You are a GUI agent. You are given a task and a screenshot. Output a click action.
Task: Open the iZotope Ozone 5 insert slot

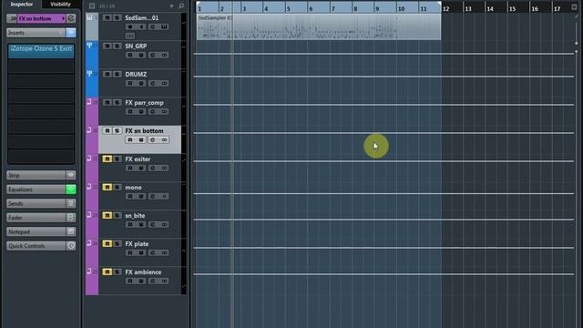[x=41, y=51]
